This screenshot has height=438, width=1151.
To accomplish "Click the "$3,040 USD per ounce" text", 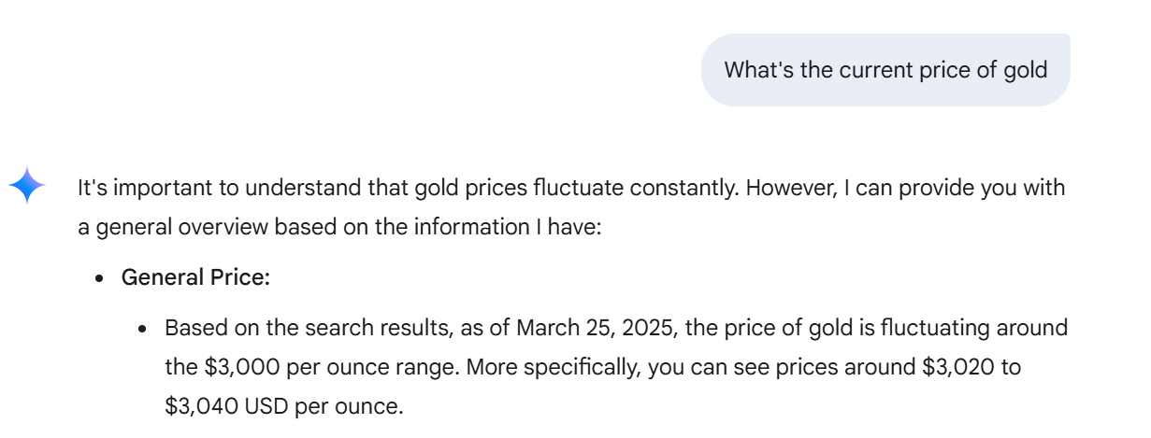I will 284,406.
